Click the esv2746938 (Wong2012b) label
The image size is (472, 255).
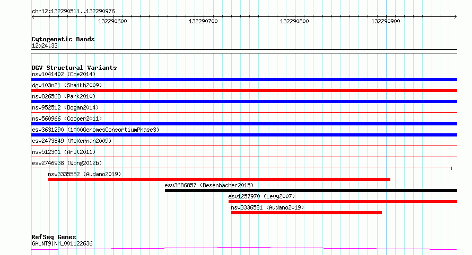pyautogui.click(x=67, y=163)
